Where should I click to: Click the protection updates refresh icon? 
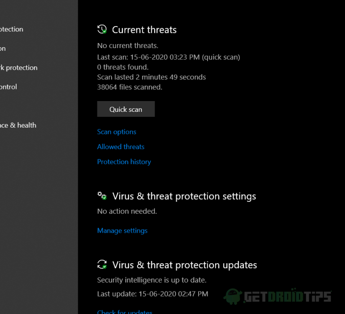tap(102, 265)
